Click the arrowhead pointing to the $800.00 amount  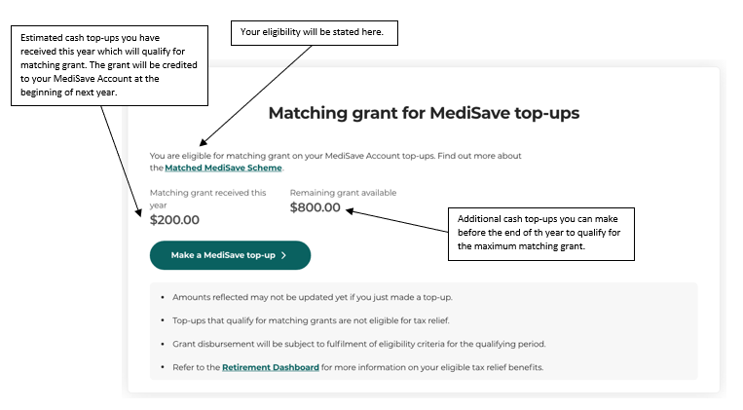(350, 211)
